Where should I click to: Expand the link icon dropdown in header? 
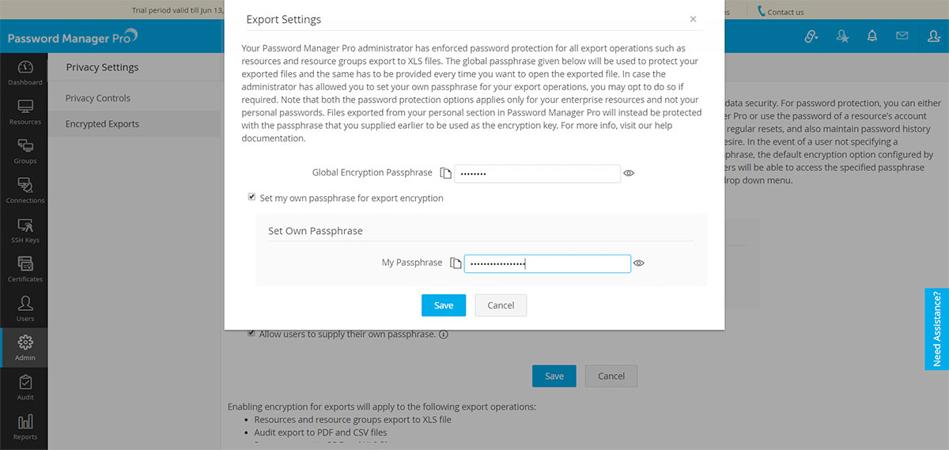tap(811, 36)
